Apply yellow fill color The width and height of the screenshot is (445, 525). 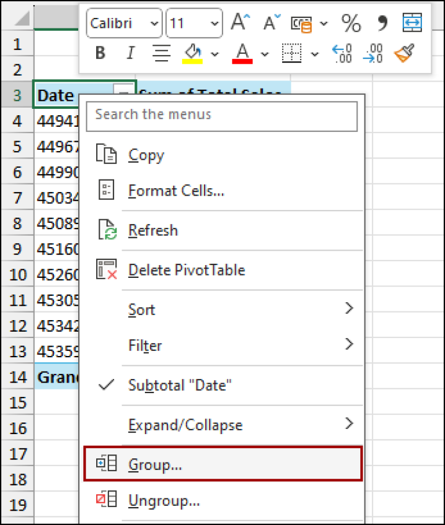[192, 53]
